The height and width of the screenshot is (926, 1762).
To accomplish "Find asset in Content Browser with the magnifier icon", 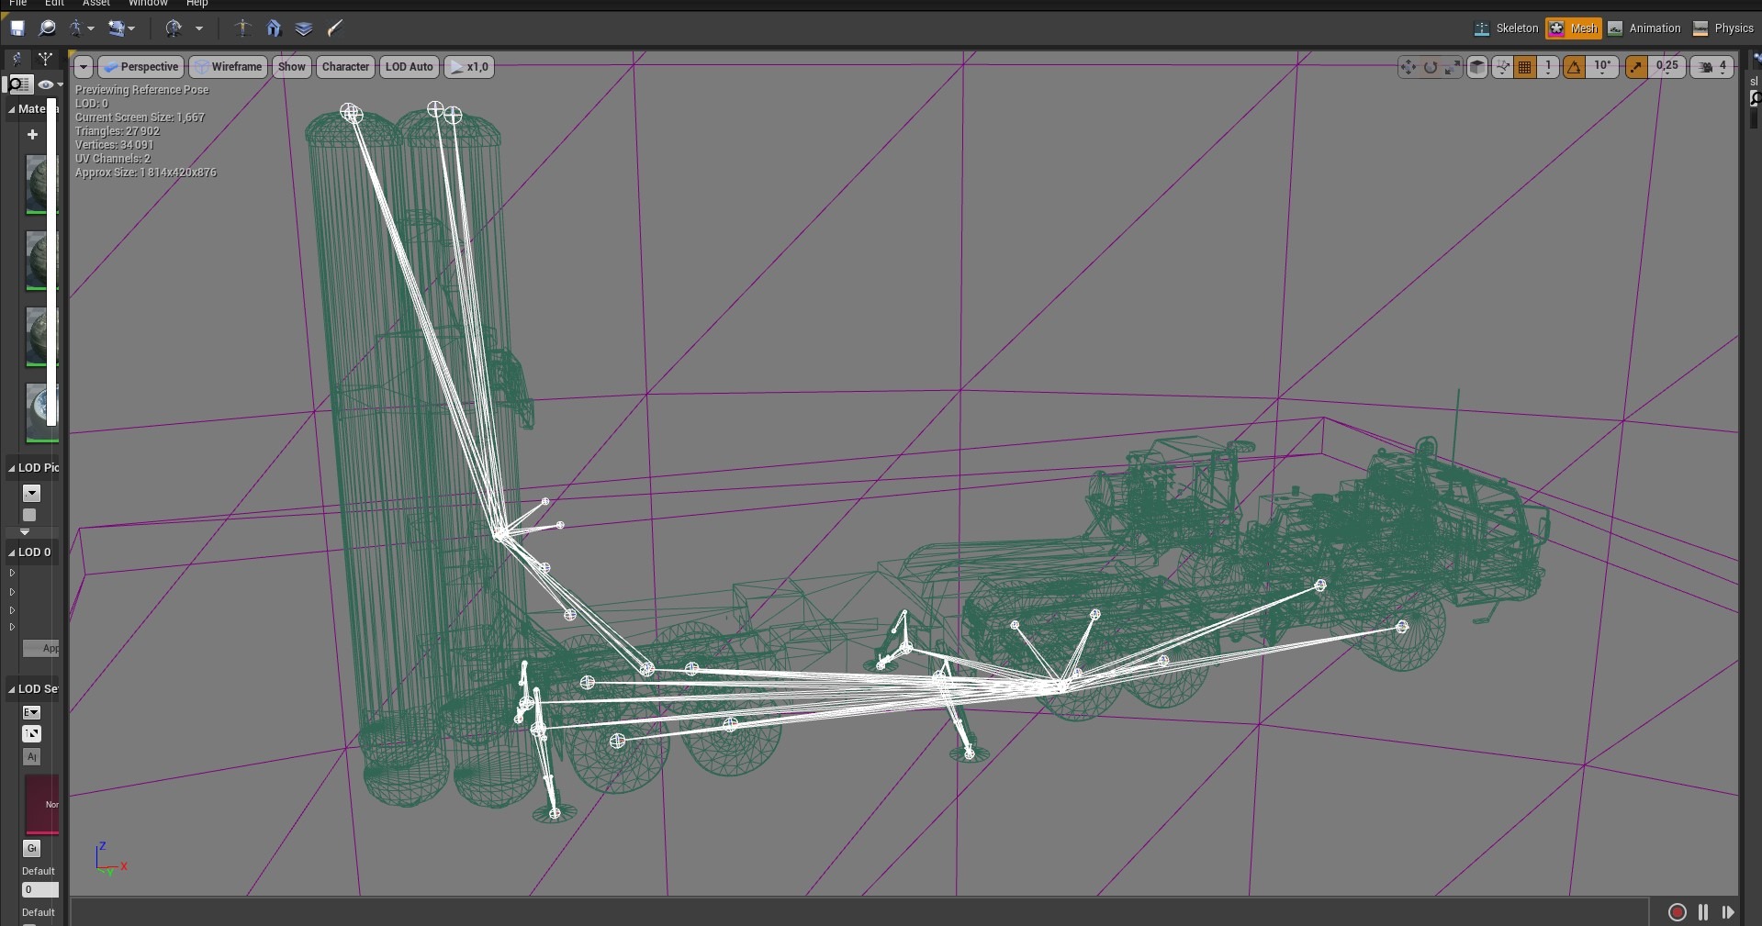I will click(x=47, y=28).
